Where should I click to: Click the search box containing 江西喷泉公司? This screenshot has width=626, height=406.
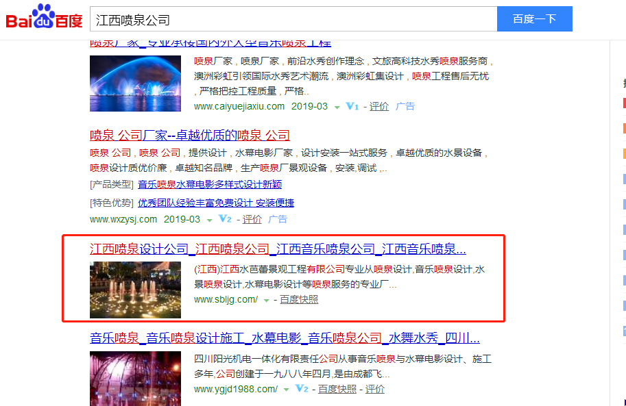pyautogui.click(x=293, y=19)
